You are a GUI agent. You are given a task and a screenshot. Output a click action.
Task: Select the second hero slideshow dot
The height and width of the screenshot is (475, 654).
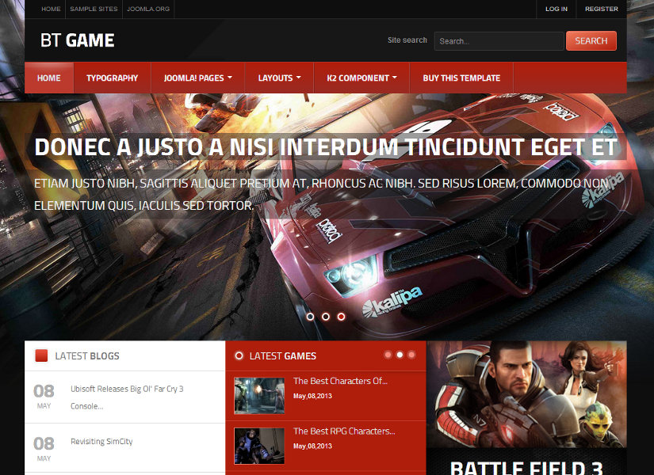click(326, 317)
